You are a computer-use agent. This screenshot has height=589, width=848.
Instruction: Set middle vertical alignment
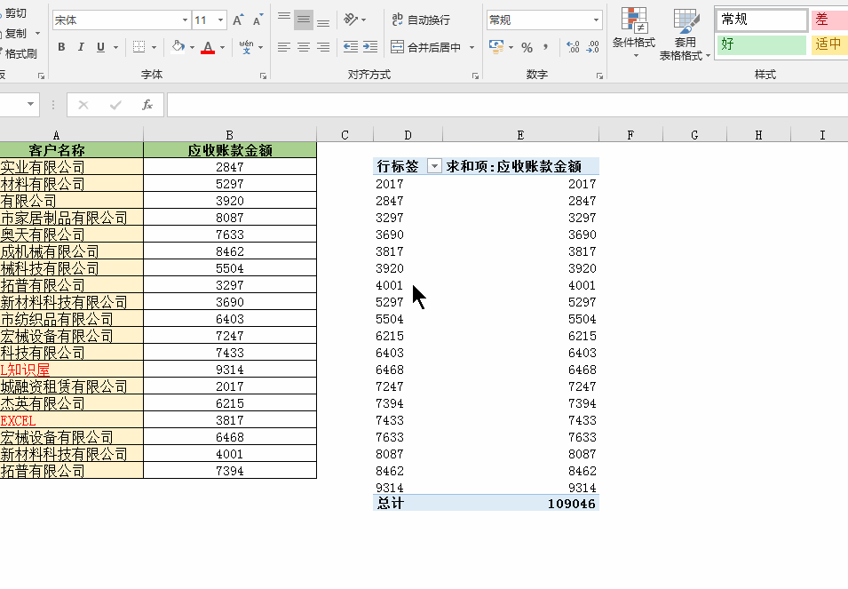[304, 20]
